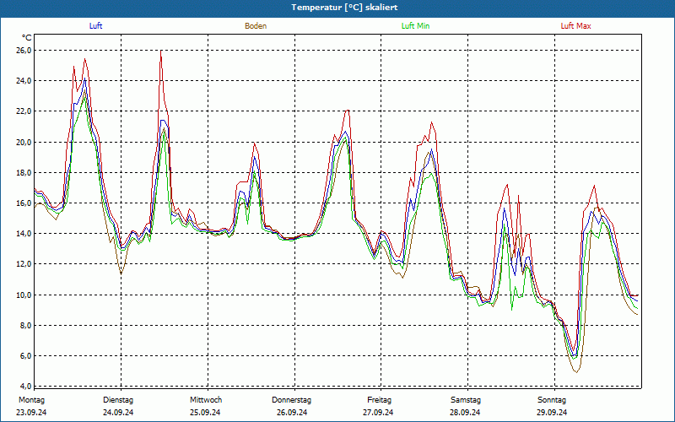Click the 'Dienstag' day label
This screenshot has height=422, width=675.
(118, 400)
